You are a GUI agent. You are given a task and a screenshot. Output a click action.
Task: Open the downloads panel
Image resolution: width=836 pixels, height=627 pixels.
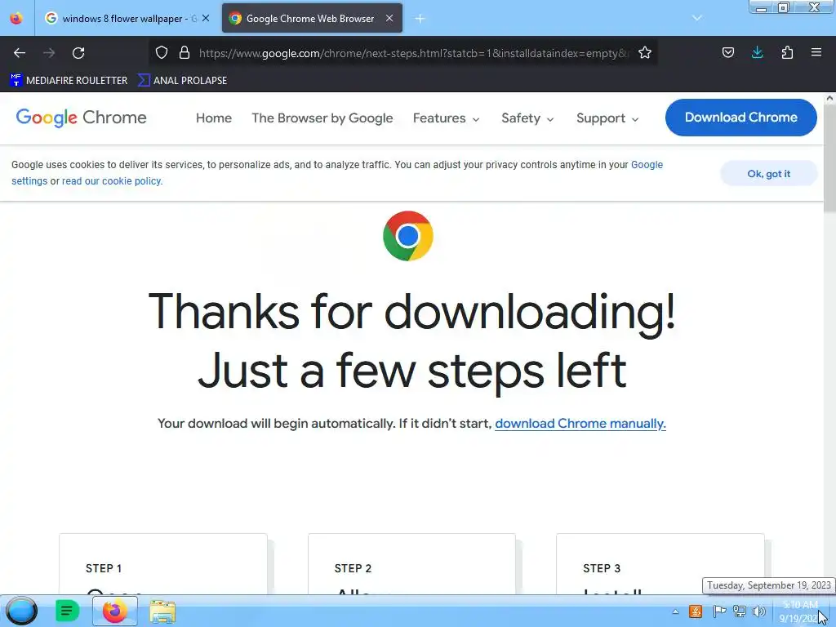click(757, 53)
